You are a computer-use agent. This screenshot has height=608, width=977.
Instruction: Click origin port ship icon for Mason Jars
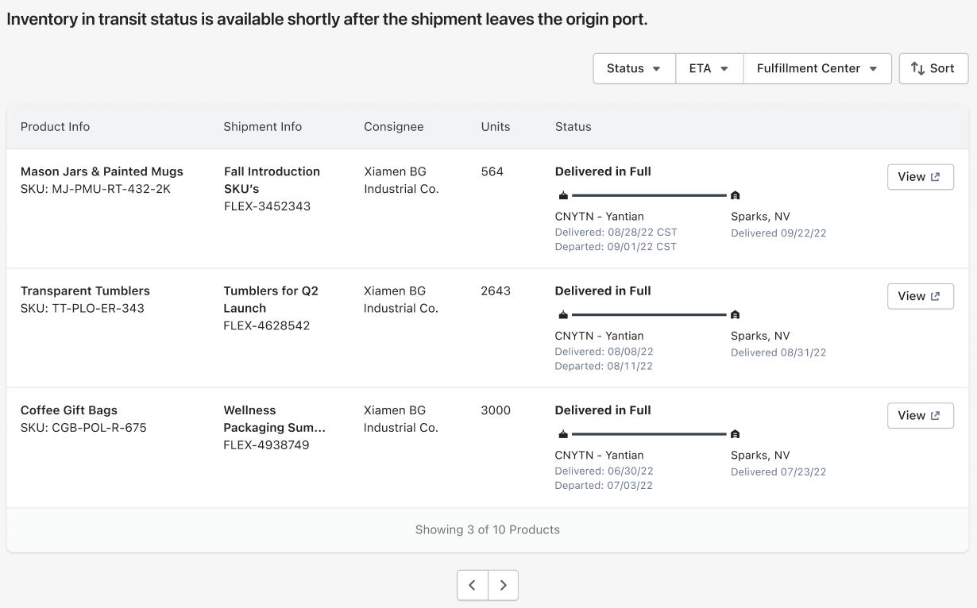click(x=563, y=195)
